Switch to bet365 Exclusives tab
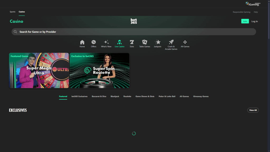Viewport: 270px width, 152px height. [x=79, y=97]
